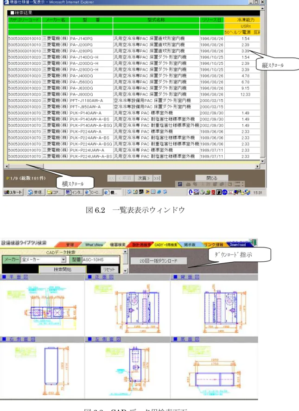
Task: Open the 左側面図 link
Action: [x=108, y=339]
